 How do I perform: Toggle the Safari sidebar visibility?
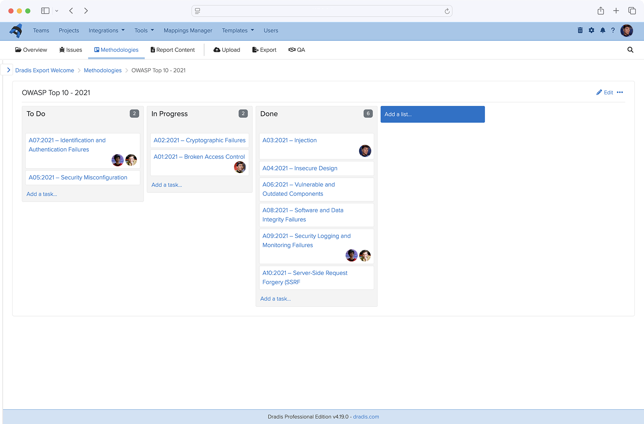pyautogui.click(x=45, y=11)
